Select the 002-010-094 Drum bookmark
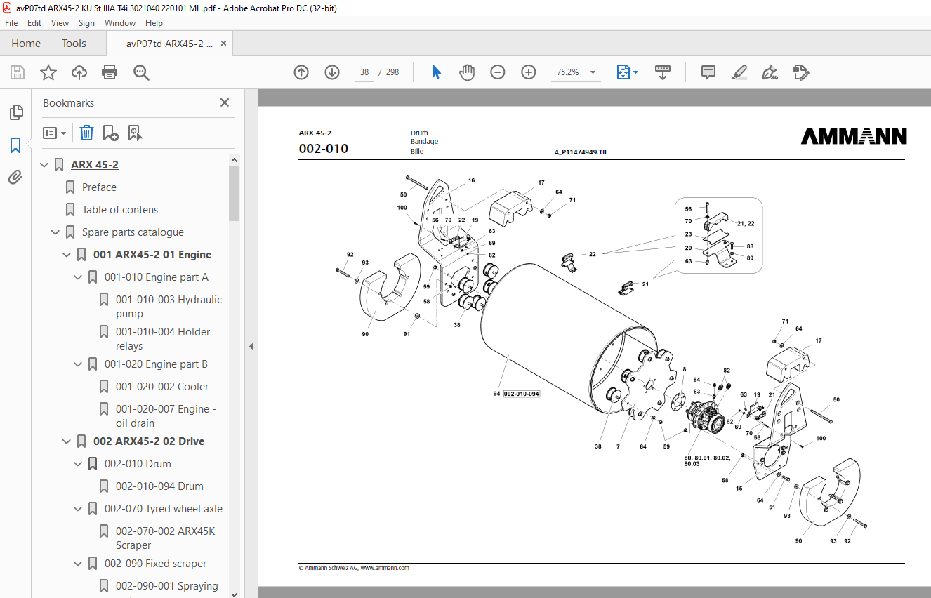The height and width of the screenshot is (598, 931). pyautogui.click(x=159, y=486)
